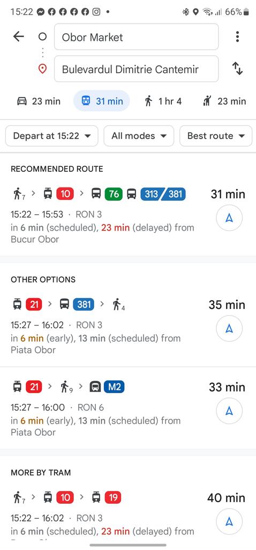
Task: Tap the red destination pin icon
Action: (42, 69)
